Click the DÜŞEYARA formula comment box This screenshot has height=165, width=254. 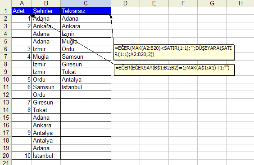click(174, 52)
